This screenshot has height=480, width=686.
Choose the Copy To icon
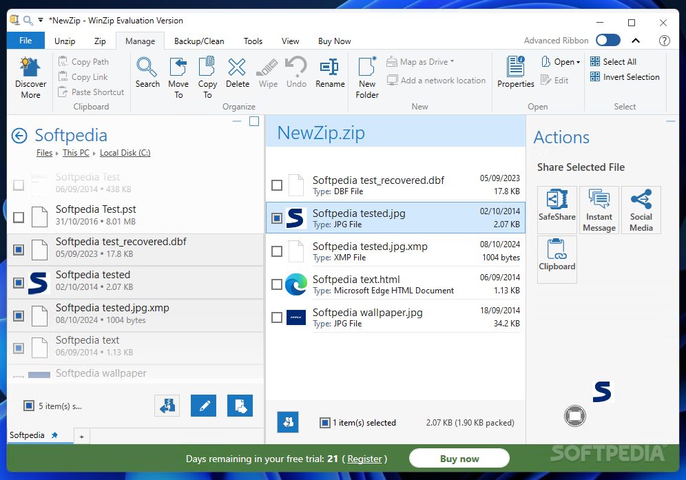point(207,78)
